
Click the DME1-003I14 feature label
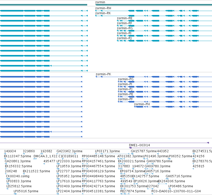click(x=140, y=145)
